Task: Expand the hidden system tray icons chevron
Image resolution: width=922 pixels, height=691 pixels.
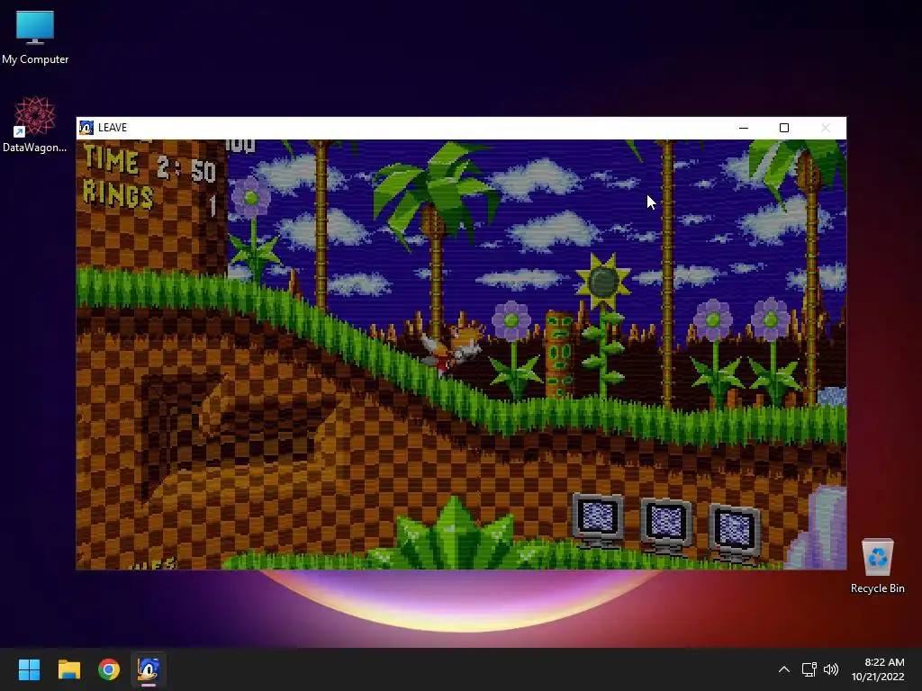Action: click(784, 669)
